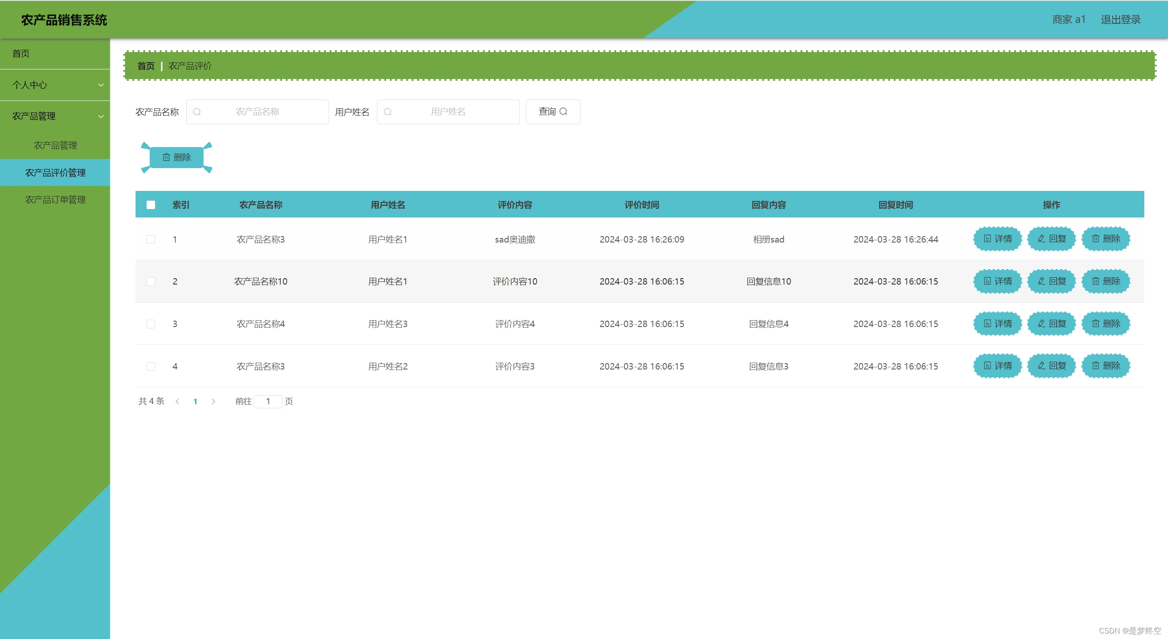Click the batch 删除 button above table
1168x639 pixels.
177,157
